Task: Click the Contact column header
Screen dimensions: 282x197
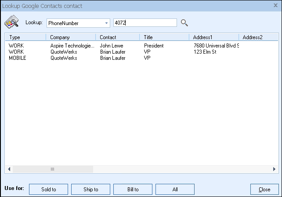Action: pos(117,37)
